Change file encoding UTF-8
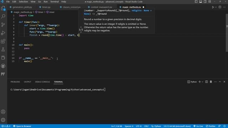Image resolution: width=228 pixels, height=128 pixels. 139,126
